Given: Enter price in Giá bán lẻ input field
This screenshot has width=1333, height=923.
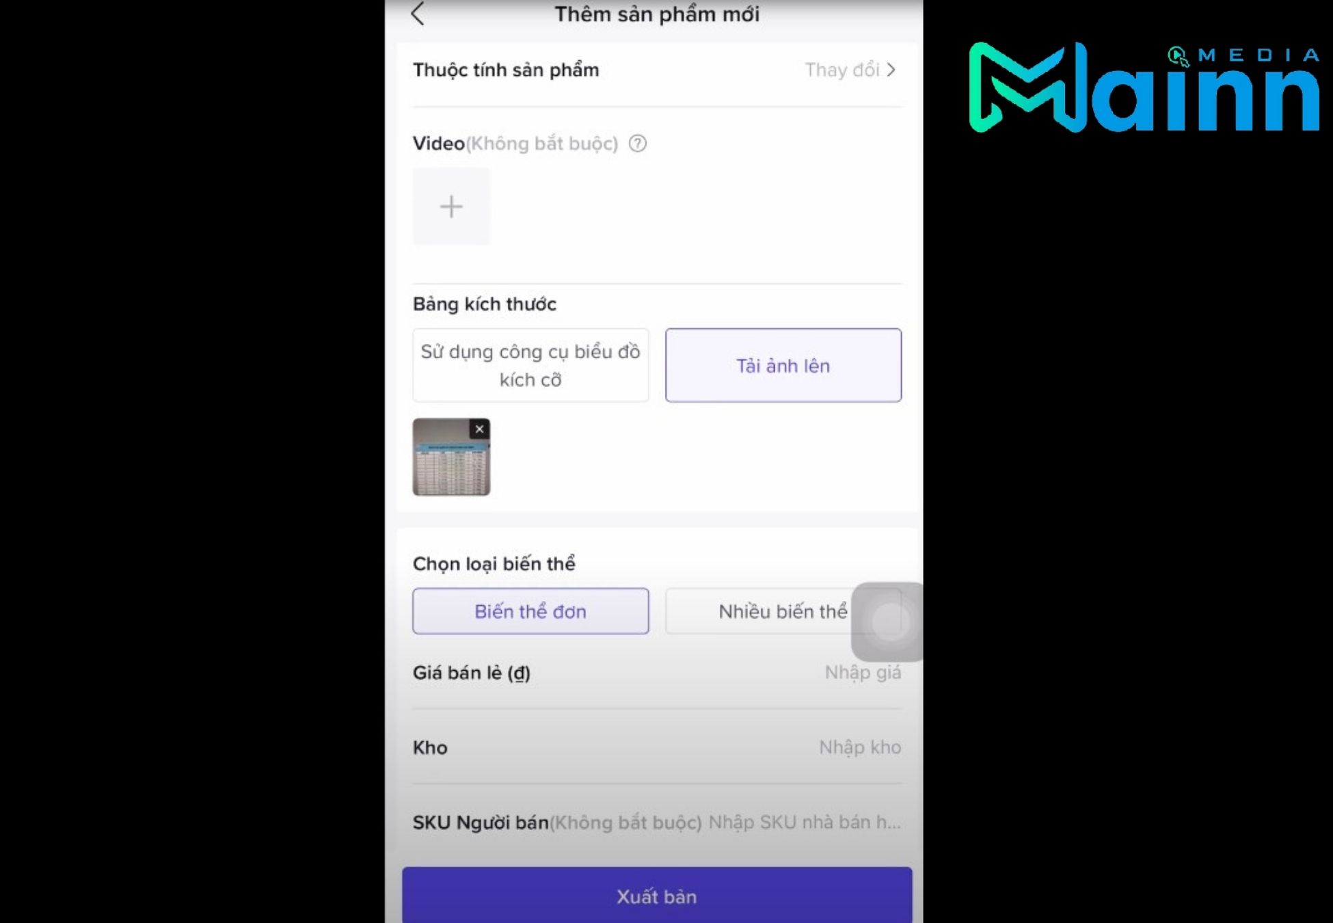Looking at the screenshot, I should point(861,671).
